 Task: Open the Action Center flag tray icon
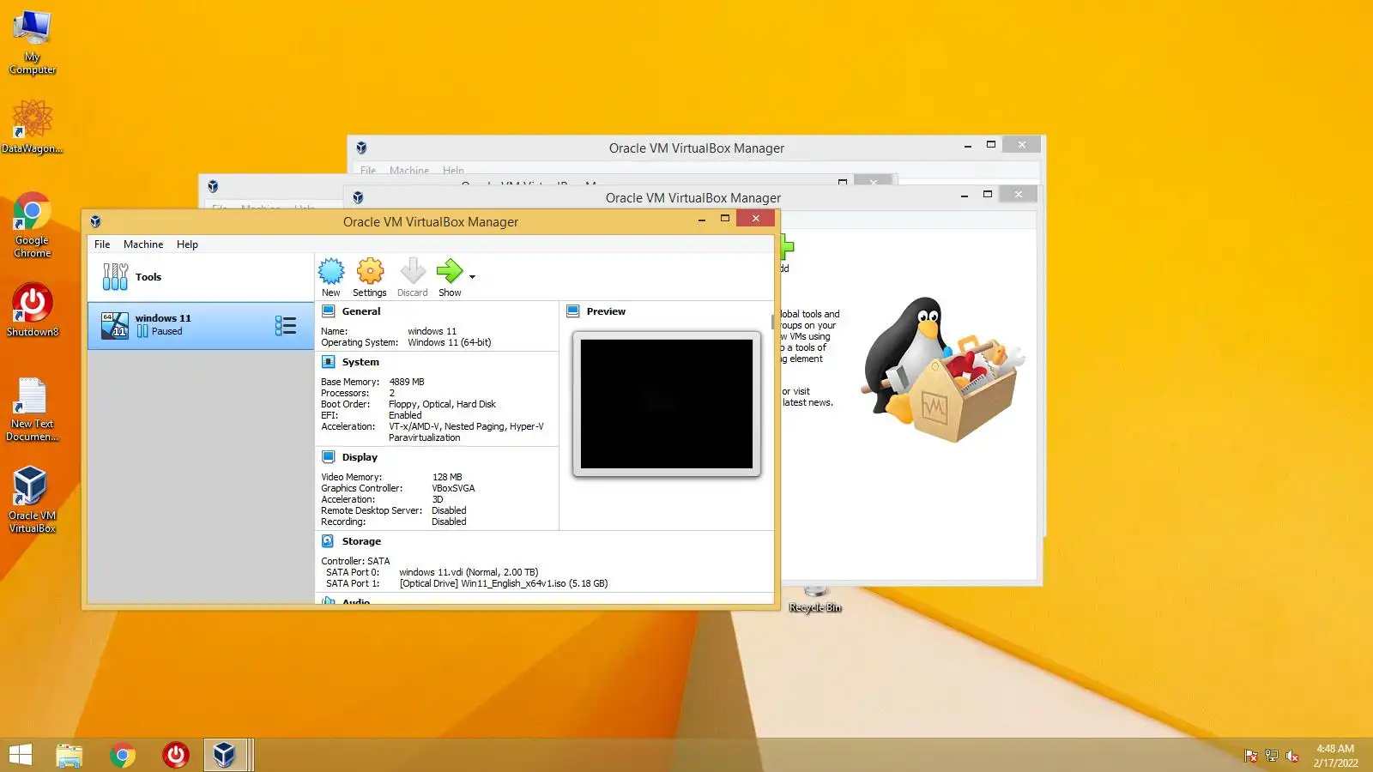tap(1251, 756)
